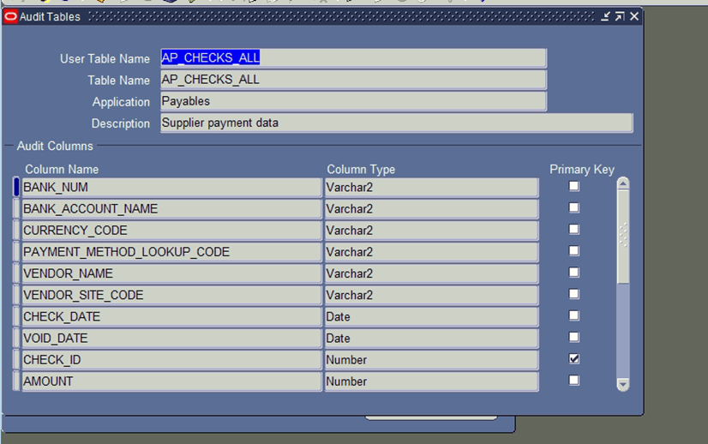Select the Application field showing Payables
The image size is (708, 444).
click(x=353, y=101)
